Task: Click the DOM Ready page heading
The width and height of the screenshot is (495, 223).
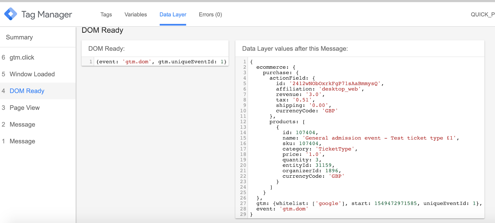Action: point(102,30)
